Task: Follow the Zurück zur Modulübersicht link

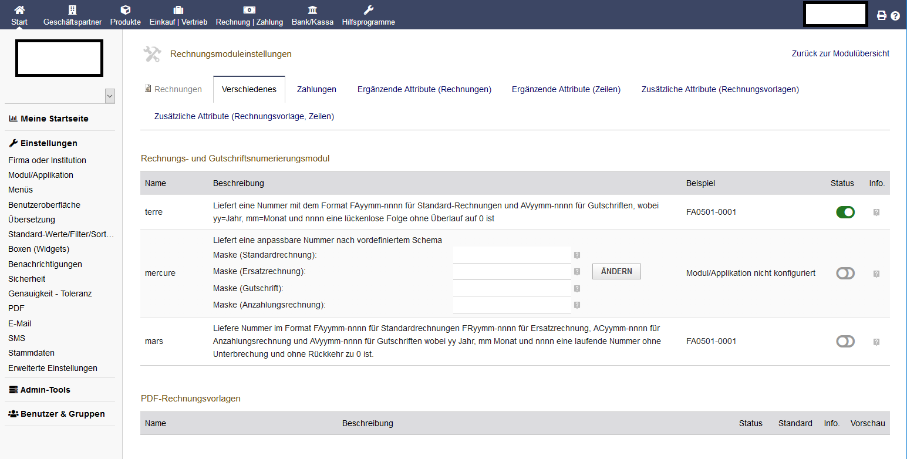Action: click(841, 53)
